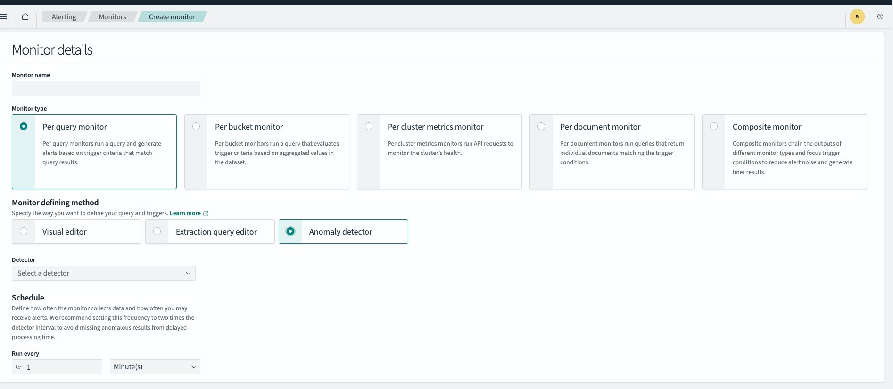Screen dimensions: 893x389
Task: Expand the Minute(s) interval unit dropdown
Action: point(155,367)
